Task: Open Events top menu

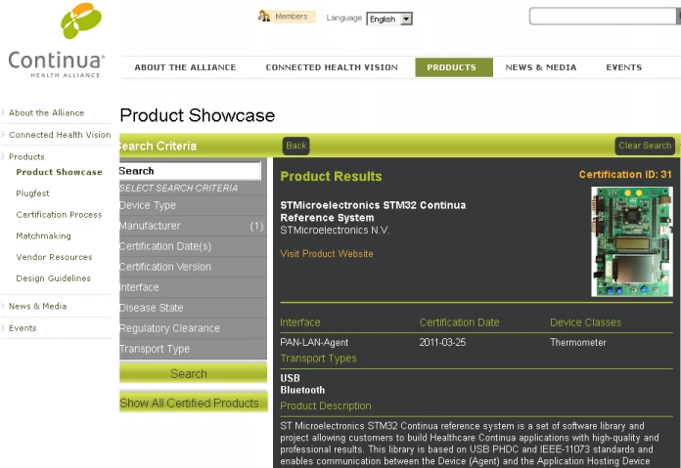Action: (x=623, y=67)
